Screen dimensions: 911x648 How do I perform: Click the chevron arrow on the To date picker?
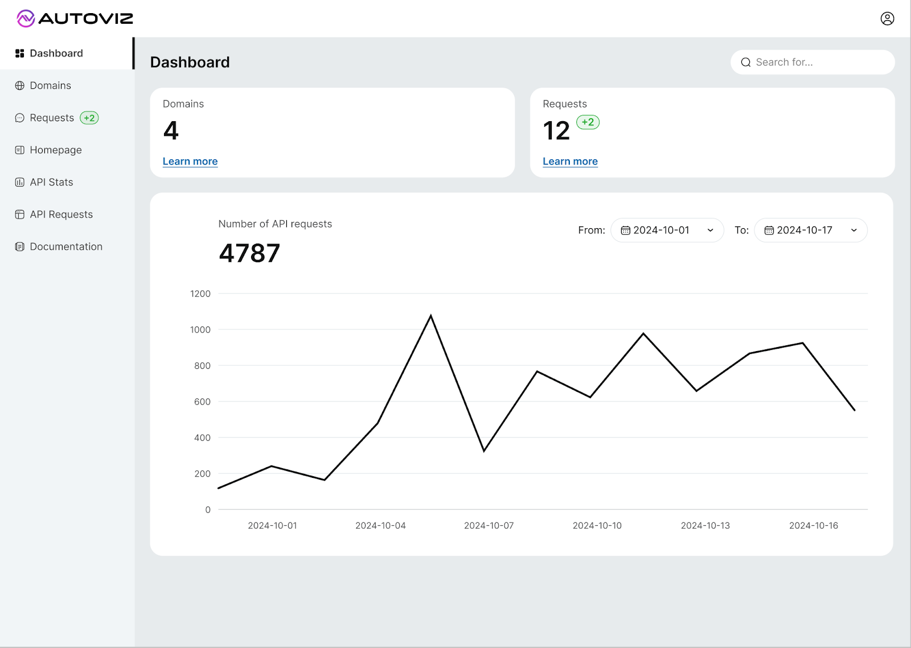pyautogui.click(x=853, y=230)
